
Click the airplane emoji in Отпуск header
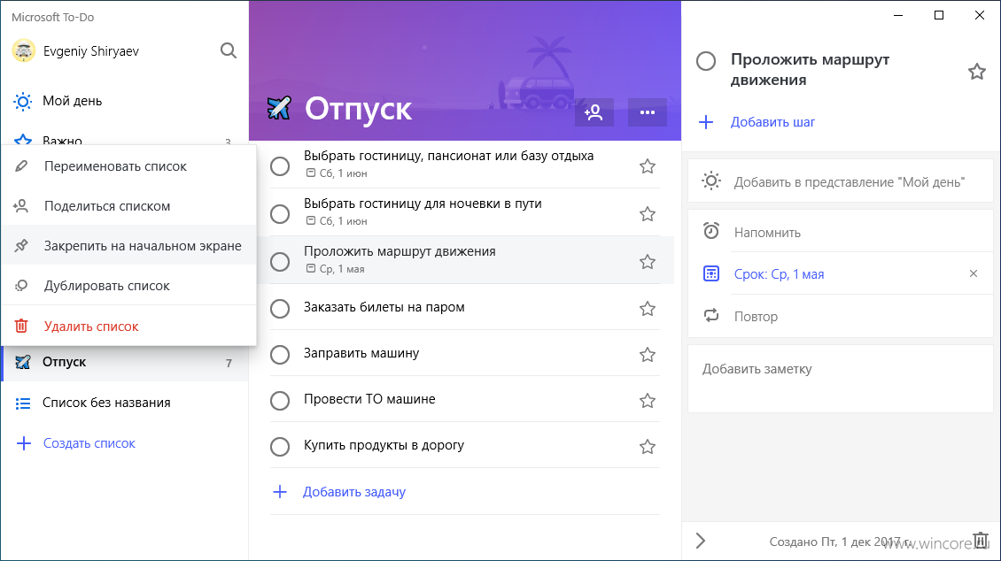(279, 108)
